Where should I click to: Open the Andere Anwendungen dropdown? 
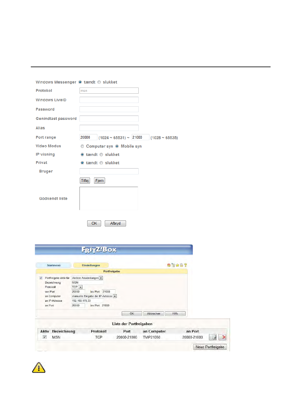(x=87, y=278)
